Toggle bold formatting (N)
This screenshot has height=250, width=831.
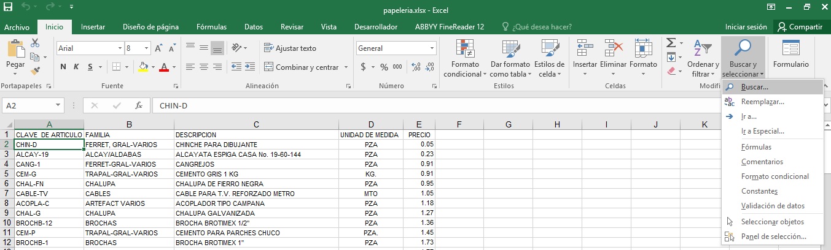(x=63, y=67)
